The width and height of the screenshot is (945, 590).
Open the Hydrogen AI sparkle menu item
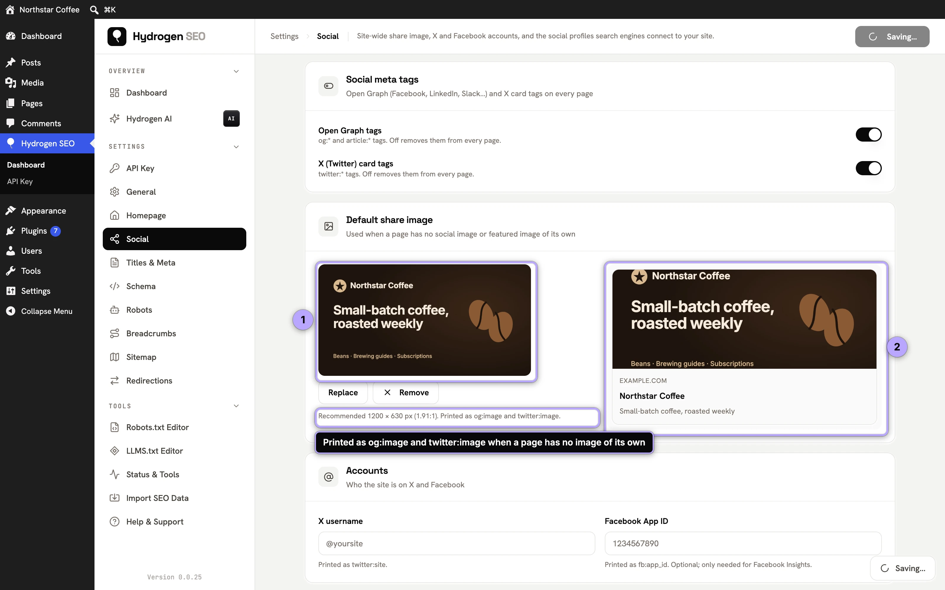click(174, 119)
